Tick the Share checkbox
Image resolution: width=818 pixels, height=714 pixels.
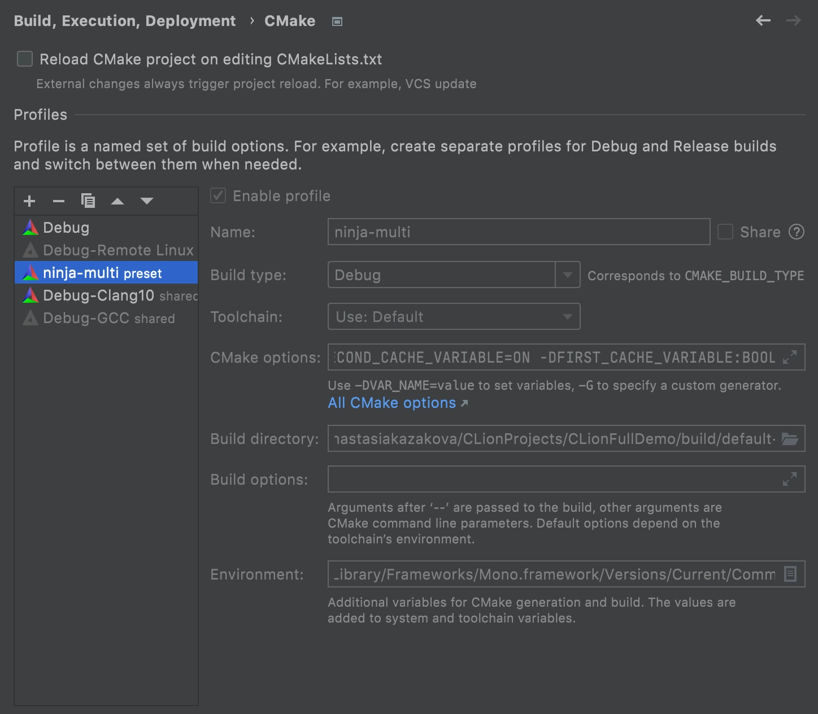click(725, 232)
